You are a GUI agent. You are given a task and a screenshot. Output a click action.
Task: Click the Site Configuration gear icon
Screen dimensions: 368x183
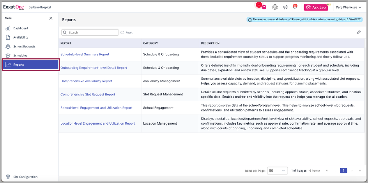click(8, 177)
